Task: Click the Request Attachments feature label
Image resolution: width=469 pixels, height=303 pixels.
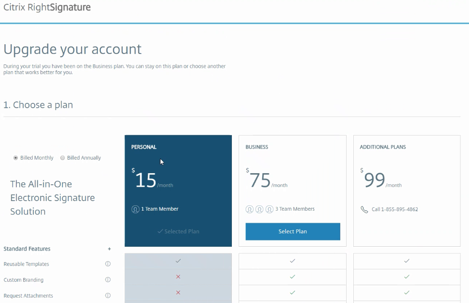Action: 28,295
